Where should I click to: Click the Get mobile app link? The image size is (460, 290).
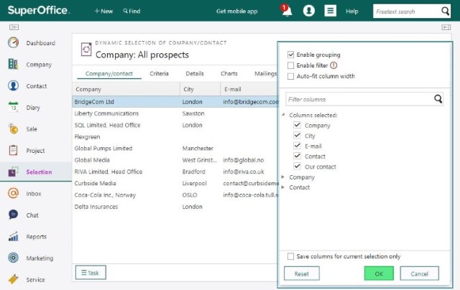click(236, 11)
